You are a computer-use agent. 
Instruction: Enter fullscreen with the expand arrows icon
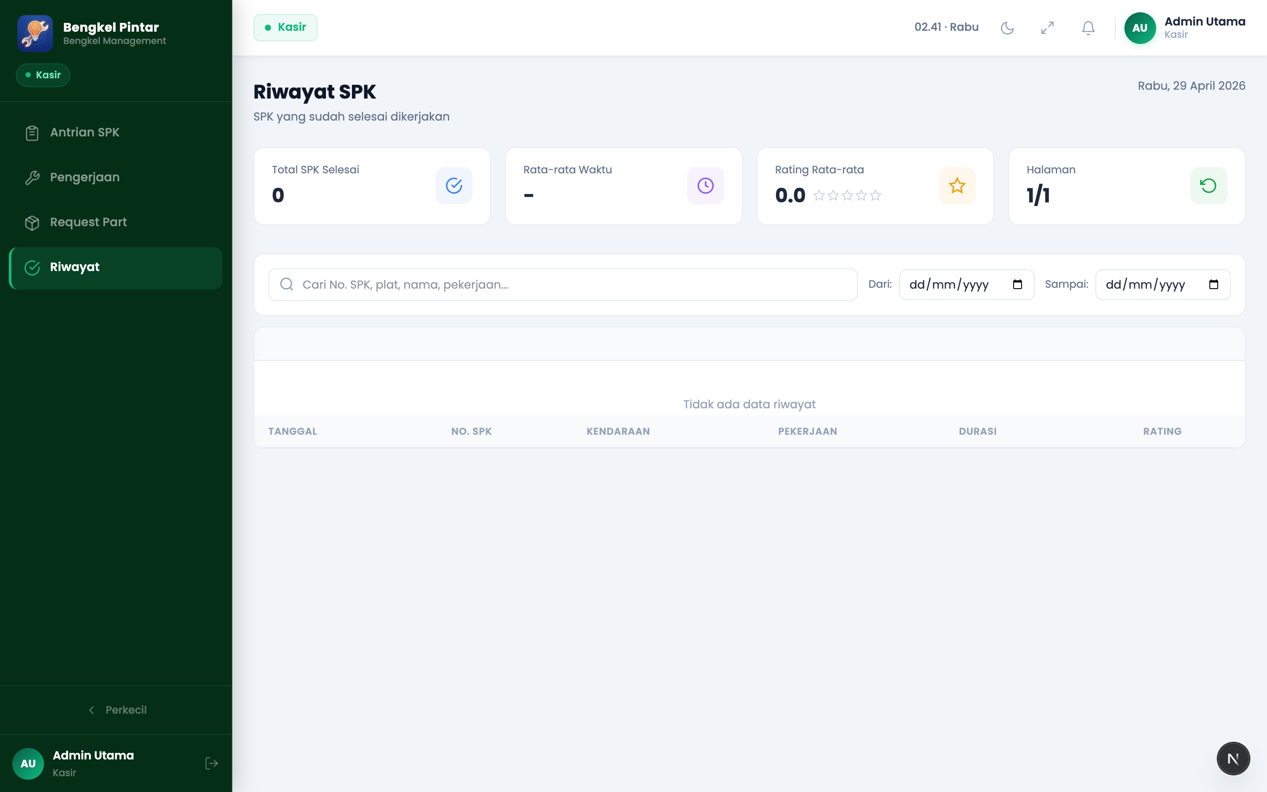1047,28
